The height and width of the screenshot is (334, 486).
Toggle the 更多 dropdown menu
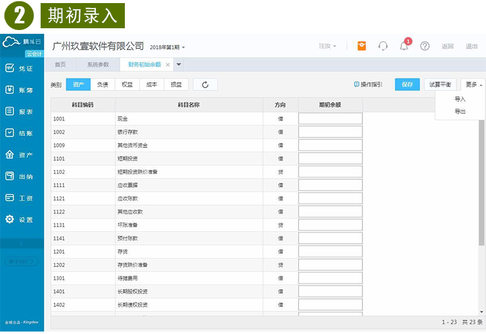click(473, 85)
